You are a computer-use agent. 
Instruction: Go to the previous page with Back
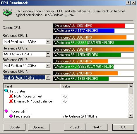(x=75, y=127)
